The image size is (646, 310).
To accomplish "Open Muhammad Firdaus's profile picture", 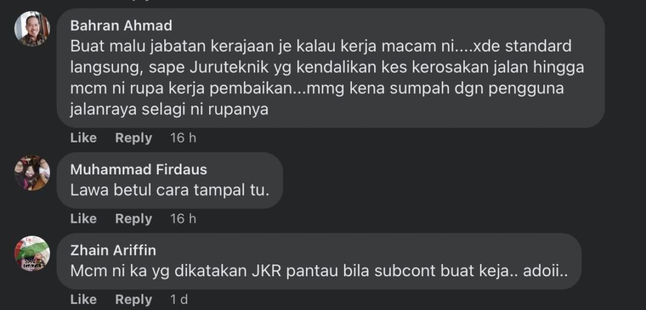I will pyautogui.click(x=32, y=172).
